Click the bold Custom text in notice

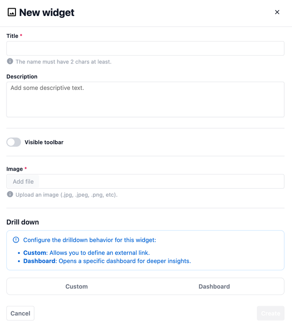(35, 252)
